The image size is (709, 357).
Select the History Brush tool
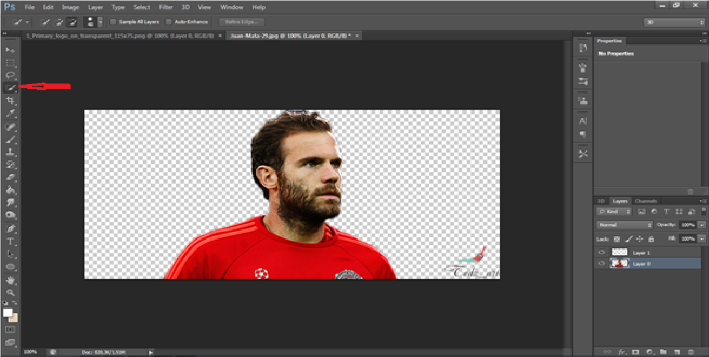tap(10, 165)
